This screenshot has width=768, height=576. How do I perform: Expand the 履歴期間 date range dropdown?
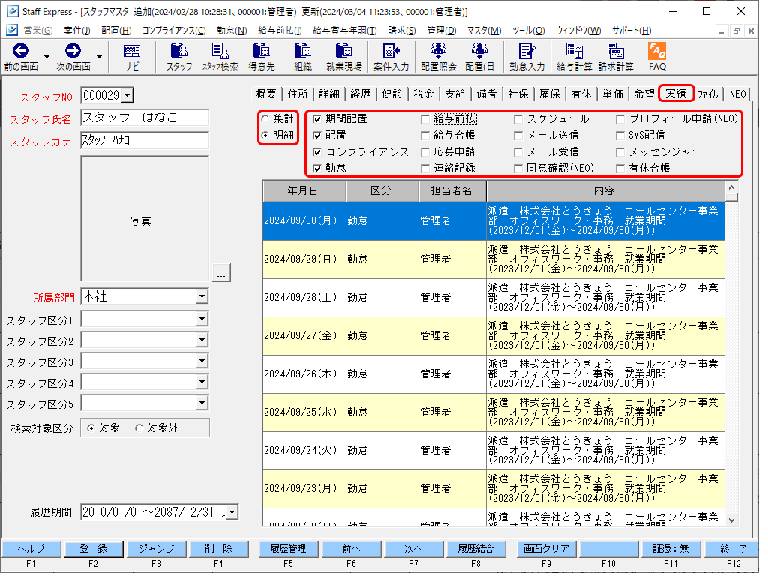tap(232, 512)
